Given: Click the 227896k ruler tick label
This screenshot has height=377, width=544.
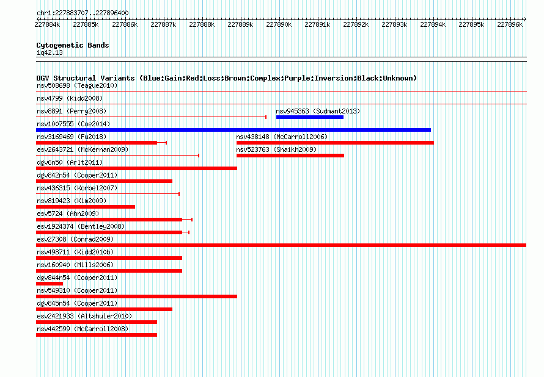Looking at the screenshot, I should 510,24.
